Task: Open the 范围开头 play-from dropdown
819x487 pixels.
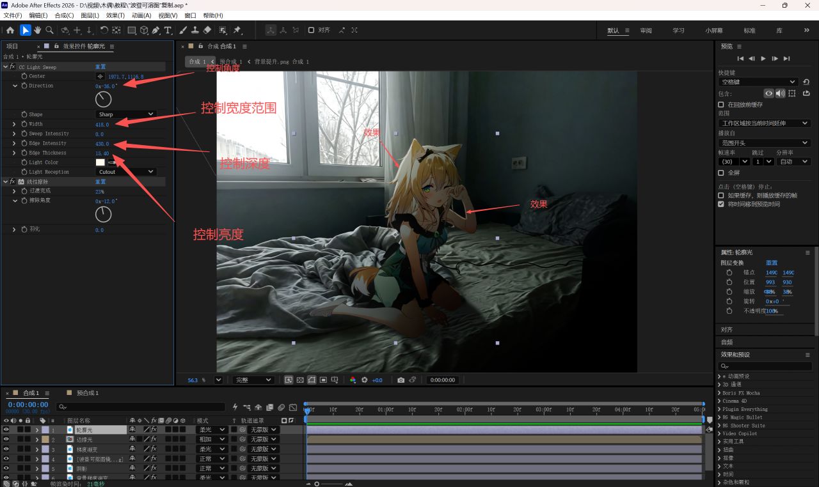Action: point(764,143)
